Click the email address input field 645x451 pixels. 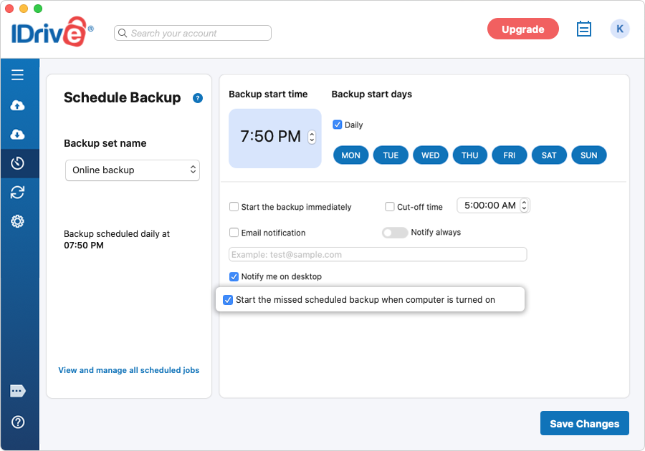pos(378,254)
